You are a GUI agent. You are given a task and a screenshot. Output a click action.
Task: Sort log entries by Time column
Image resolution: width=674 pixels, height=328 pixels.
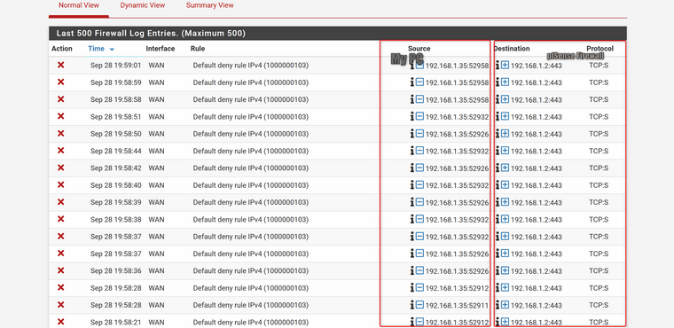pyautogui.click(x=97, y=49)
